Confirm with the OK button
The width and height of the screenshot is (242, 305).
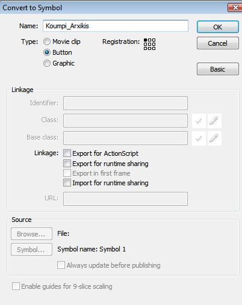tap(218, 27)
